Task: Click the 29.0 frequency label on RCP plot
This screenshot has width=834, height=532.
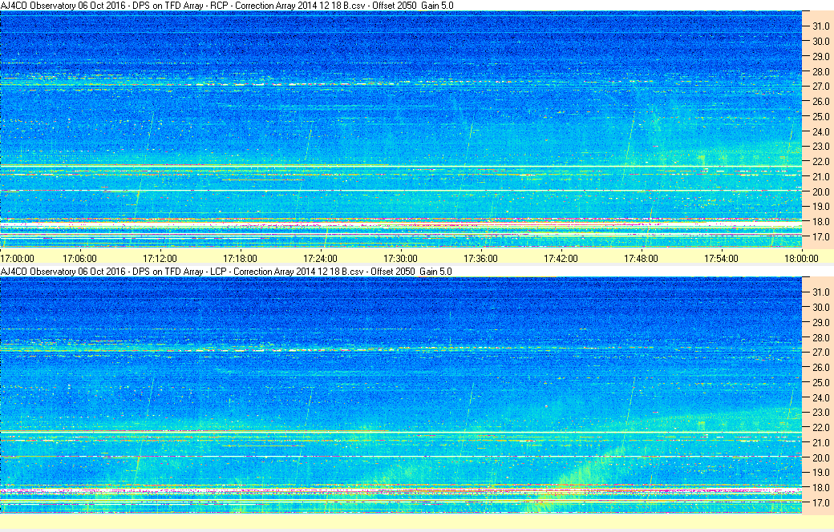Action: coord(820,56)
